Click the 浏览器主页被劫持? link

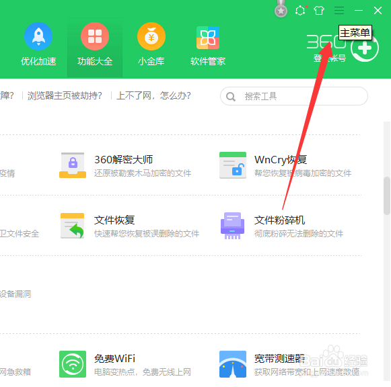click(65, 95)
